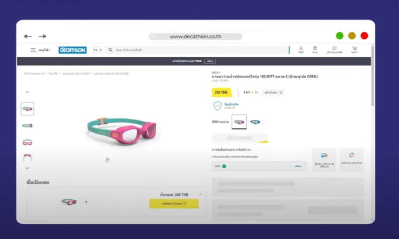Viewport: 399px width, 239px height.
Task: Open the TH language dropdown
Action: 97,50
